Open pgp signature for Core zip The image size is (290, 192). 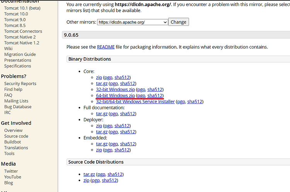pos(108,77)
